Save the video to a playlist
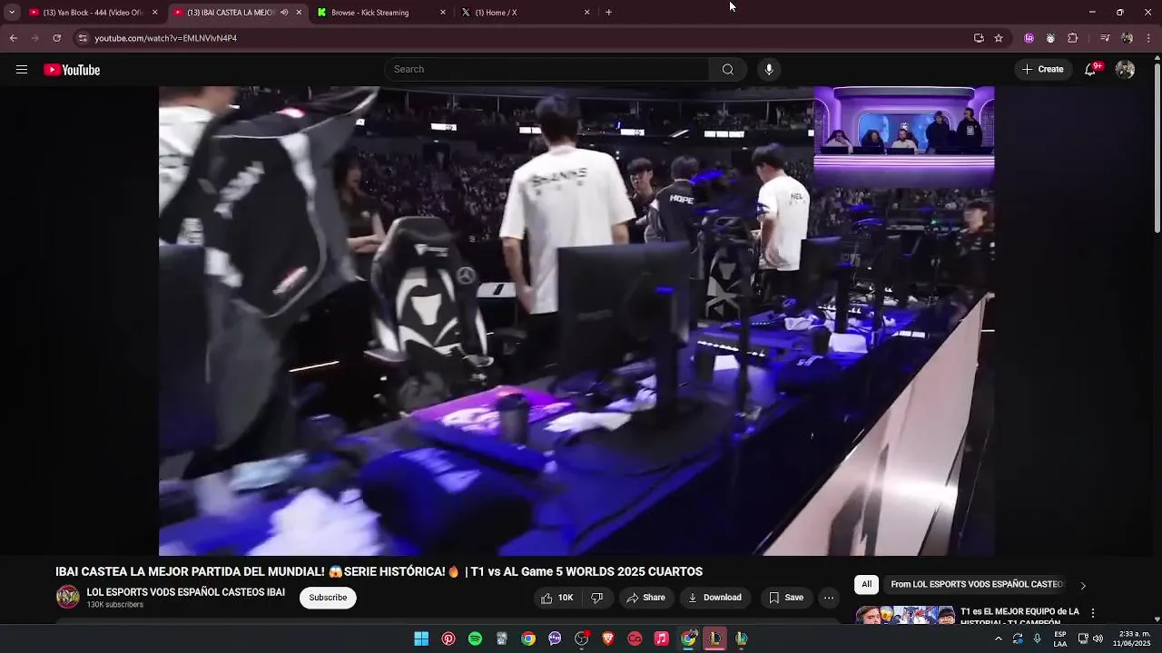1162x653 pixels. (x=785, y=598)
